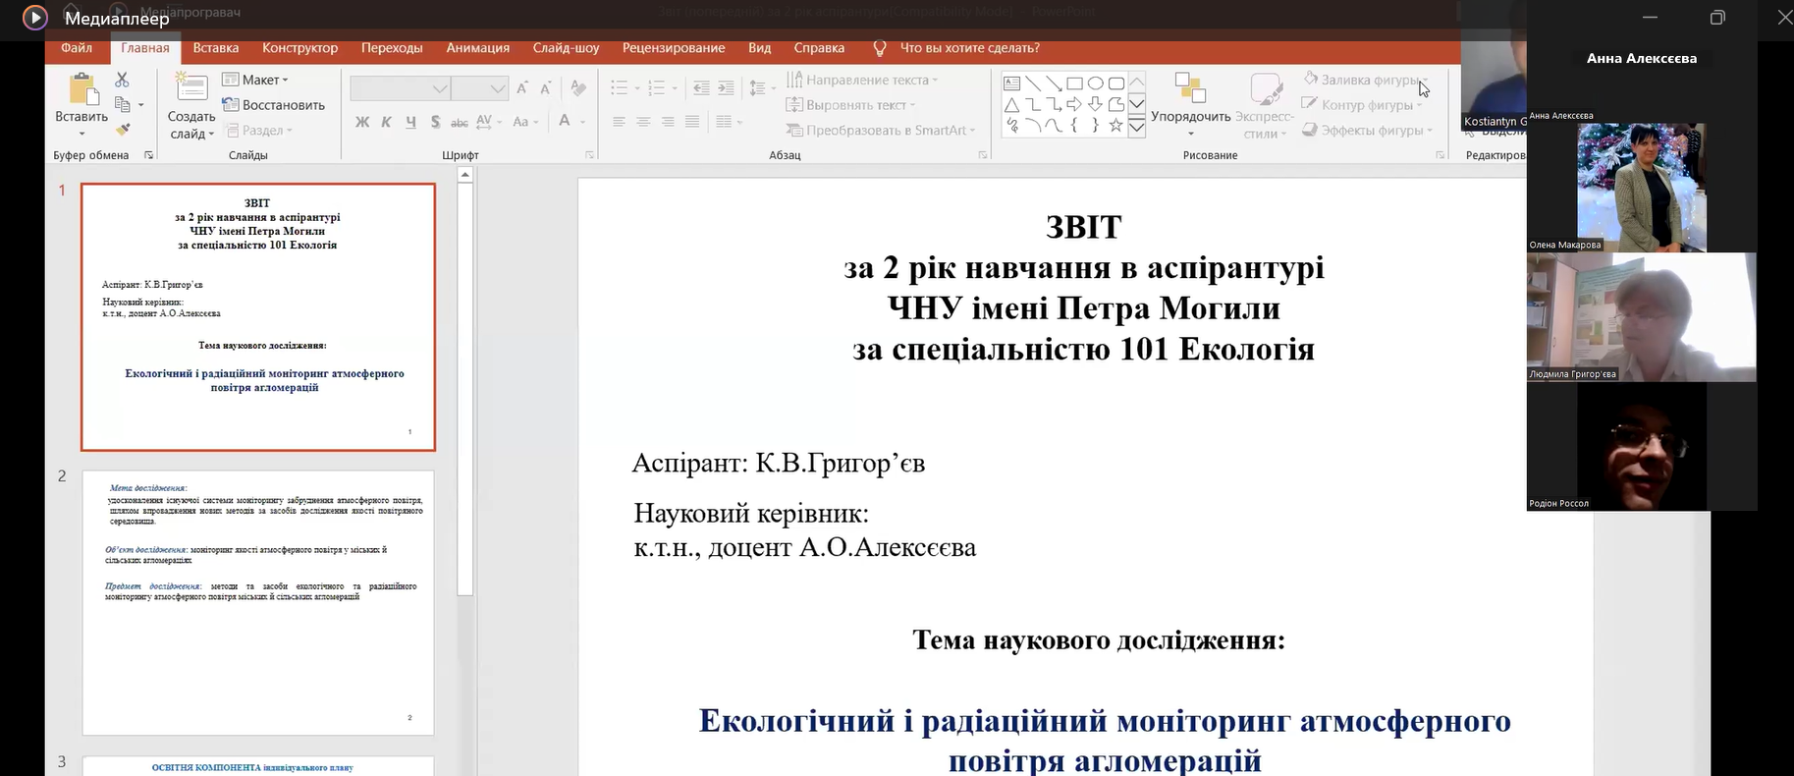Select the five-point star shape
Image resolution: width=1794 pixels, height=776 pixels.
click(1116, 125)
